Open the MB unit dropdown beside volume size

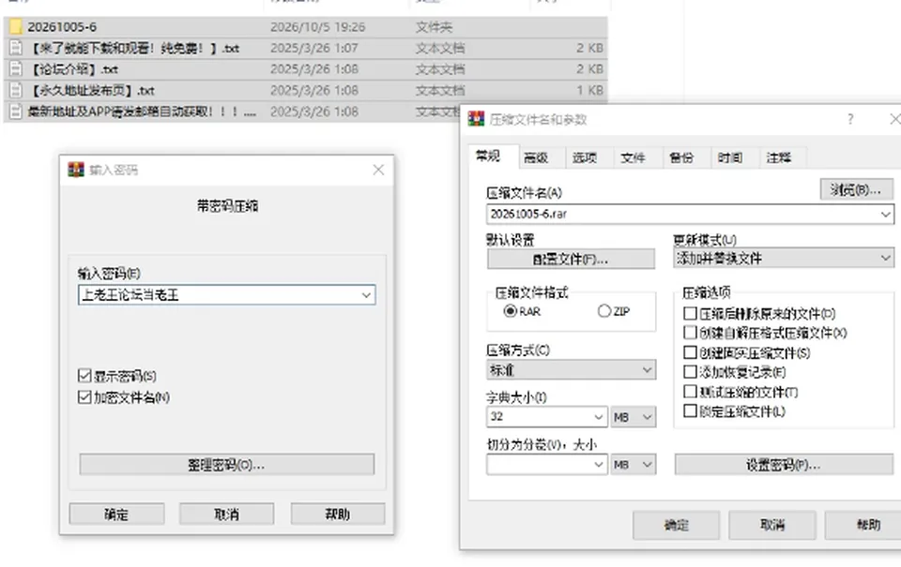[x=634, y=464]
